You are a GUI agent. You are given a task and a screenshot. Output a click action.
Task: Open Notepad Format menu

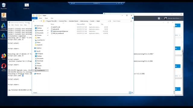click(x=17, y=25)
